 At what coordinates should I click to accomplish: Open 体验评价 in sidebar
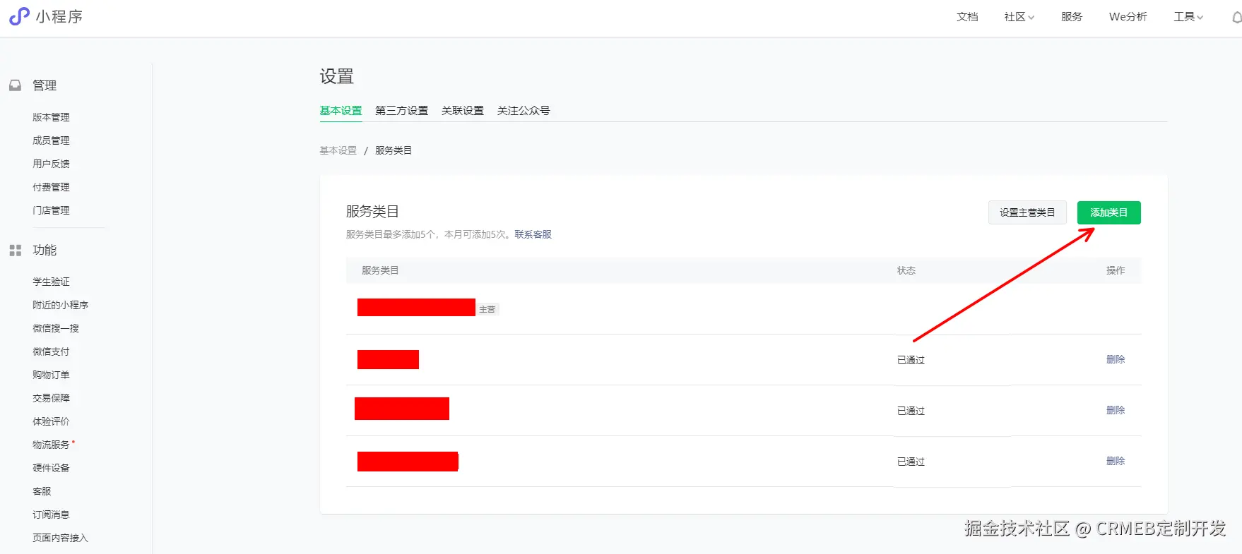51,421
